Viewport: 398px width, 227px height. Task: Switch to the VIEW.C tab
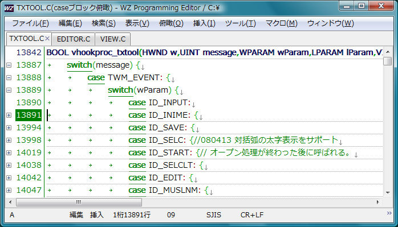tap(113, 39)
